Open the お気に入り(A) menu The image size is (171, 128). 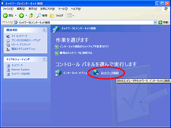[48, 9]
